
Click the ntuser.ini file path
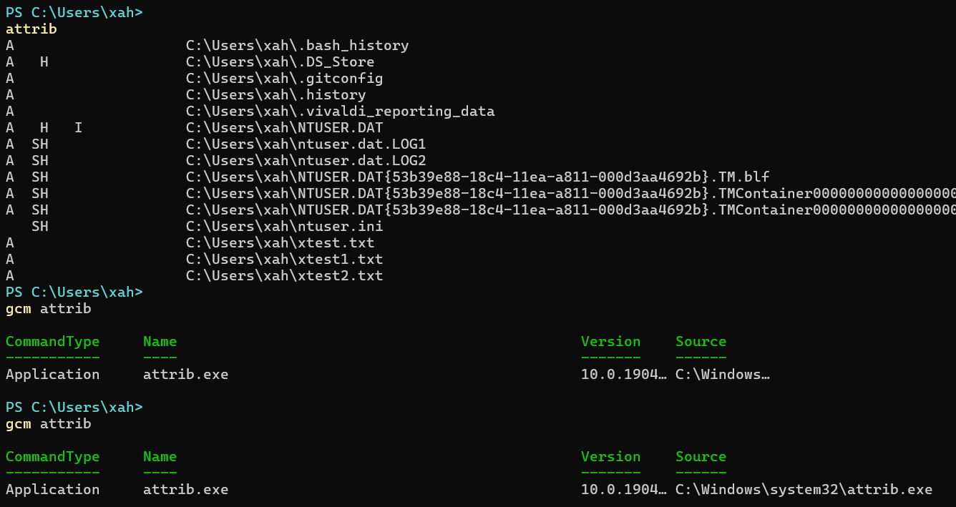[x=284, y=227]
